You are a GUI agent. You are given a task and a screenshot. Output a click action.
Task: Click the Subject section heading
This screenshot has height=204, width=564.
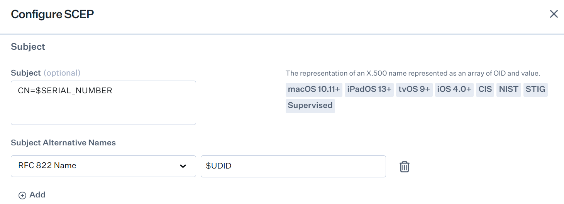28,47
